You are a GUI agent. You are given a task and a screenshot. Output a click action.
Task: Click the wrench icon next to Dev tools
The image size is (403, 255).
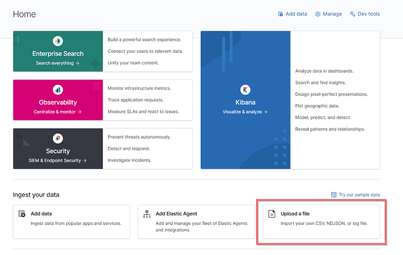[353, 14]
